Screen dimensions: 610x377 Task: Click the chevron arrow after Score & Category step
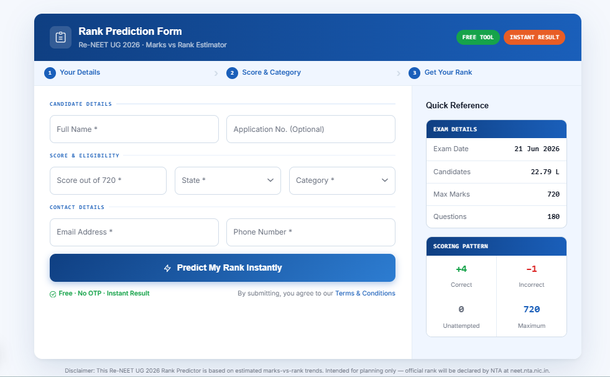[399, 73]
